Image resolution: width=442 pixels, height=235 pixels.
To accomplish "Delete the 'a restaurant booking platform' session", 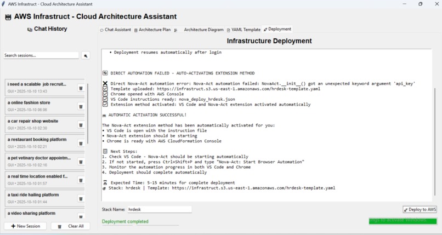I will point(81,144).
